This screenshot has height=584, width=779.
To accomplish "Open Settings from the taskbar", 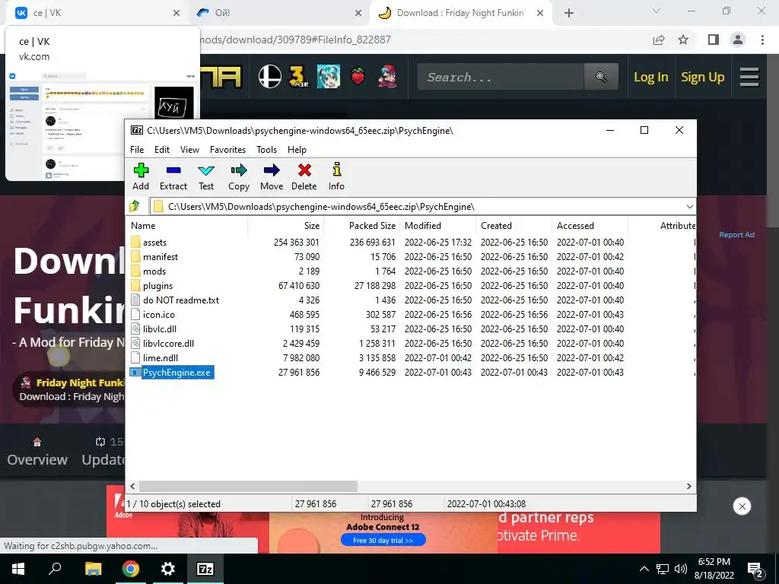I will click(x=168, y=569).
